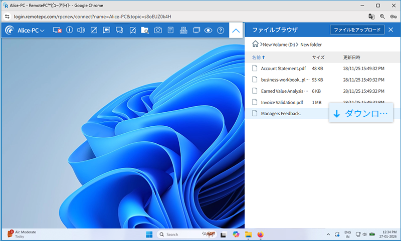Click the file icon beside Invoice Validation.pdf
Viewport: 401px width, 241px height.
pyautogui.click(x=255, y=102)
